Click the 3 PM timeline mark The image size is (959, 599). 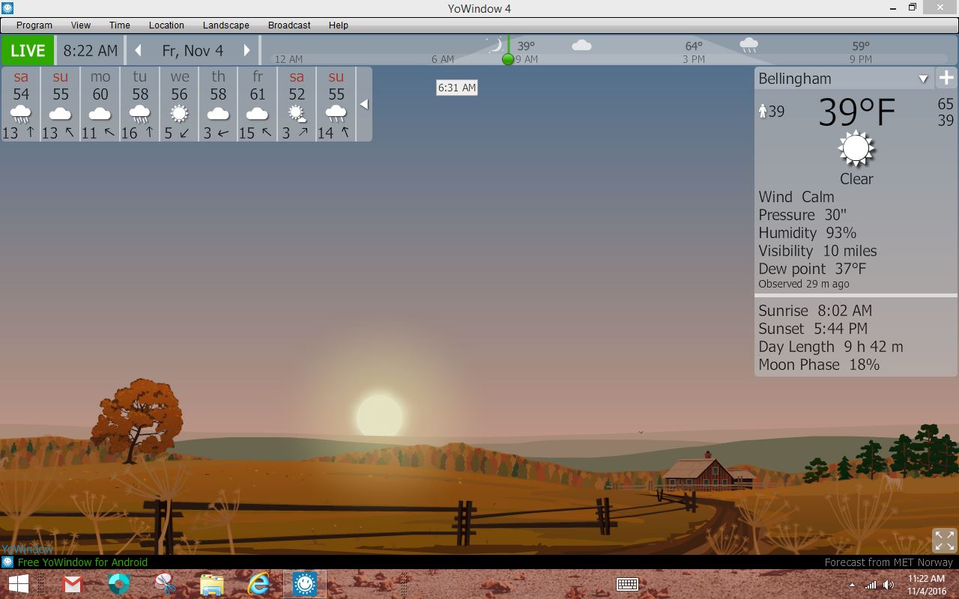693,59
